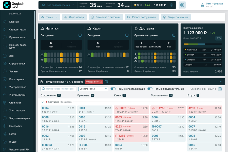
Task: Enable Только предварительные toggle
Action: 150,89
